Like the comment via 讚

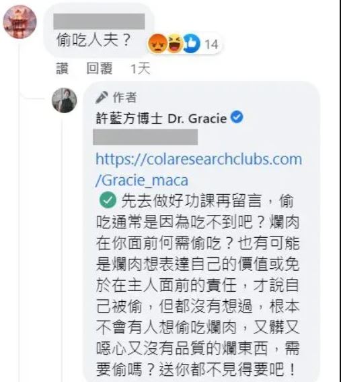[63, 69]
